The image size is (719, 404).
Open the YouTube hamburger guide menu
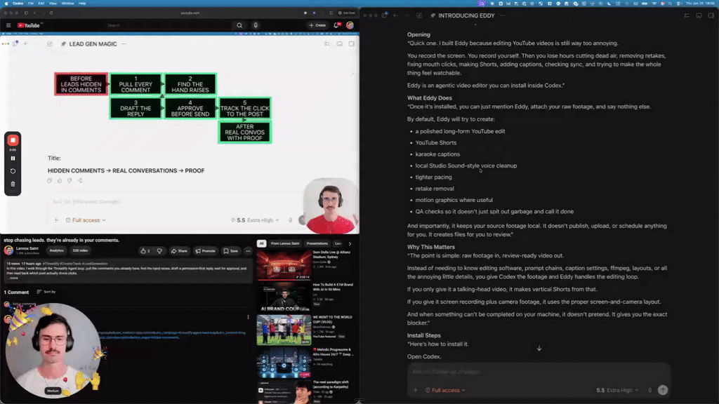8,26
